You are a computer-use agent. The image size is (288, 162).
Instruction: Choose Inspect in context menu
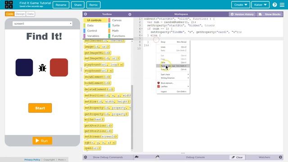point(173,91)
